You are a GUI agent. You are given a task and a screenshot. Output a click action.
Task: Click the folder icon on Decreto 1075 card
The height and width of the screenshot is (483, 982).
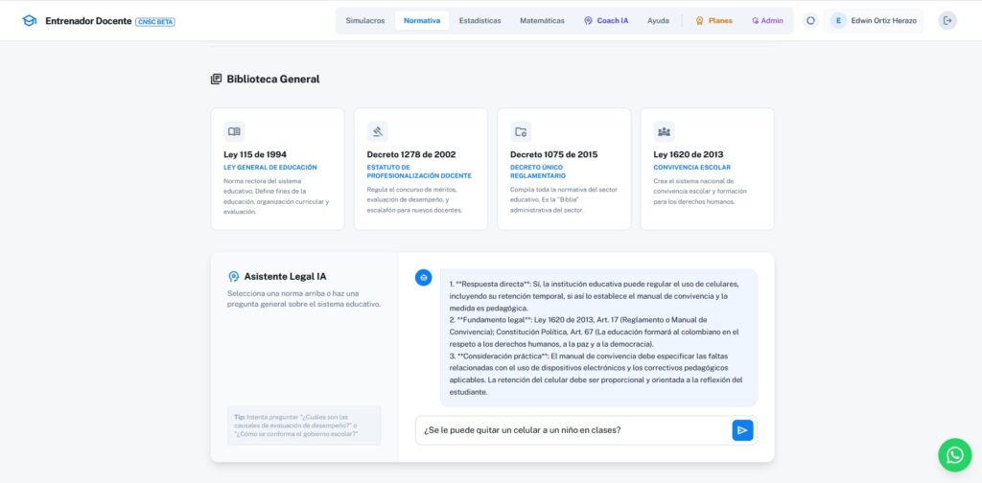tap(521, 131)
